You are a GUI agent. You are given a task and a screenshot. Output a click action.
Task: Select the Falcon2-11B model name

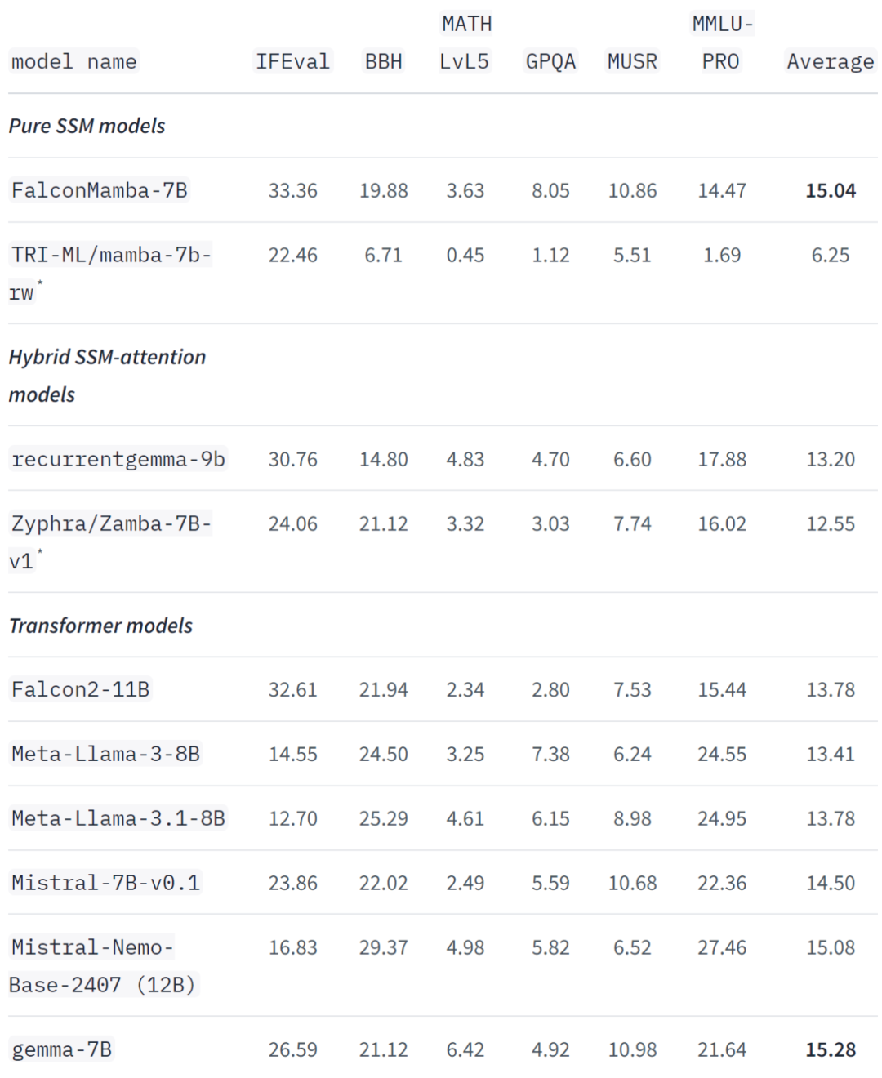(x=80, y=689)
